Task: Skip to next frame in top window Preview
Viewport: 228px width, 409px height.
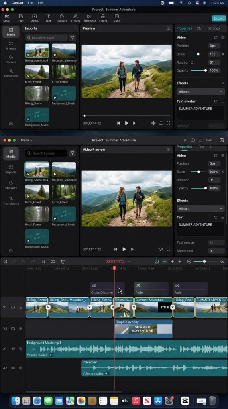Action: click(x=135, y=123)
